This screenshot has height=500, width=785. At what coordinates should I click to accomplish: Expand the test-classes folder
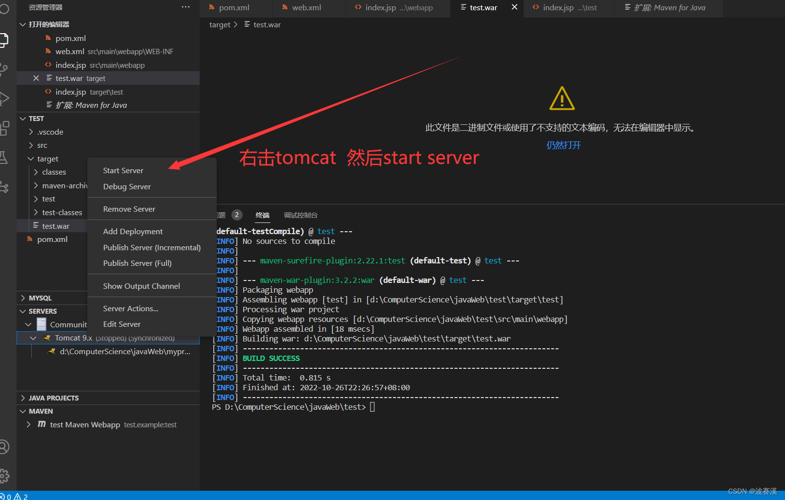(x=36, y=213)
